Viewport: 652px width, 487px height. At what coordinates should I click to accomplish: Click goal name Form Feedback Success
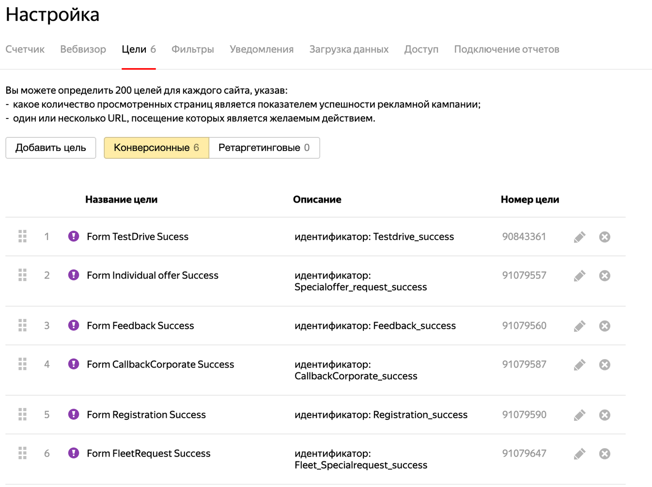point(140,325)
